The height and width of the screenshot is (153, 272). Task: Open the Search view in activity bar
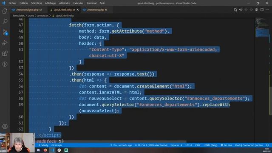(5, 22)
